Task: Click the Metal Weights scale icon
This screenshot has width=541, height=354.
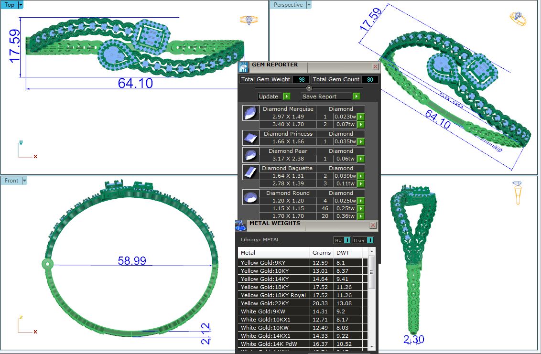Action: point(241,225)
